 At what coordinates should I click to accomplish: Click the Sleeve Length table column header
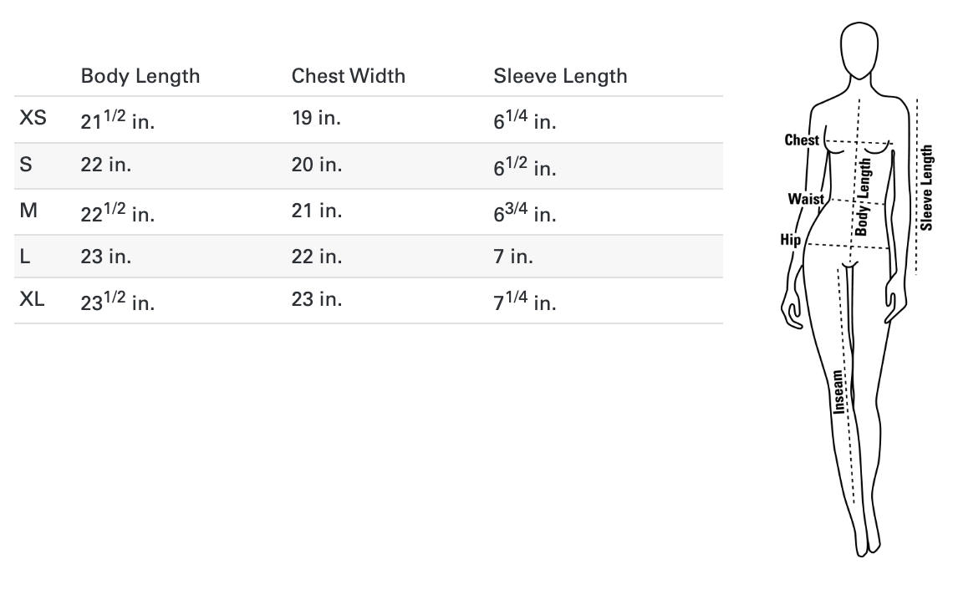(560, 76)
